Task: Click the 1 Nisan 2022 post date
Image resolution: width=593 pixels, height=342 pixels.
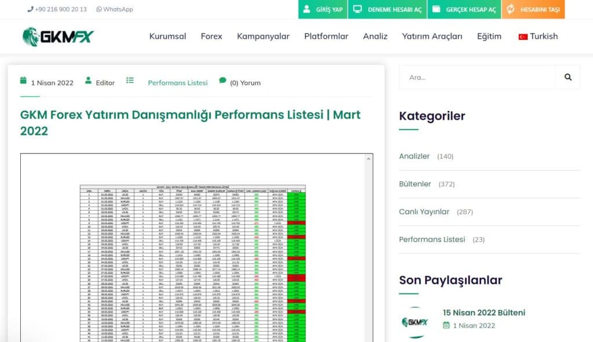Action: coord(52,83)
